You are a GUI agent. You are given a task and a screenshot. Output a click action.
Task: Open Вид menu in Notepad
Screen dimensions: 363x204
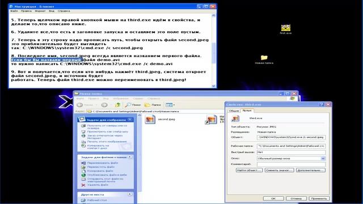[x=52, y=11]
